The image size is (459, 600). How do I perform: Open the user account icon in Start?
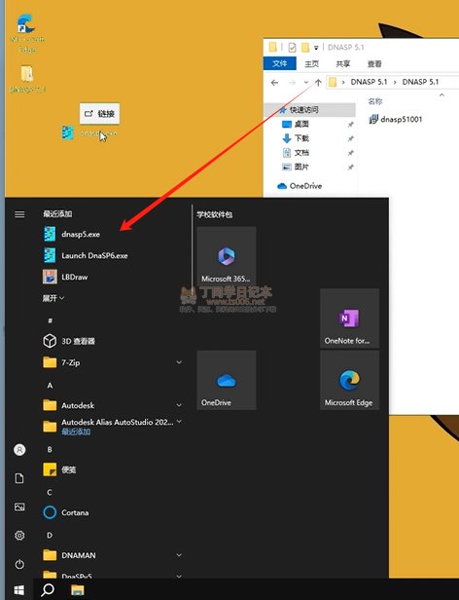(19, 450)
